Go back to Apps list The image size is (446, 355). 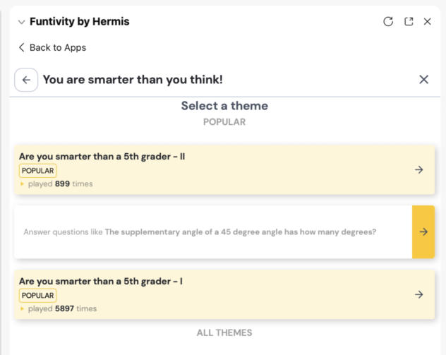[x=52, y=47]
